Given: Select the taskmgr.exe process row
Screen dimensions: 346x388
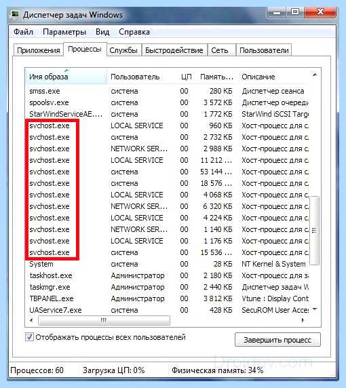Looking at the screenshot, I should 168,287.
